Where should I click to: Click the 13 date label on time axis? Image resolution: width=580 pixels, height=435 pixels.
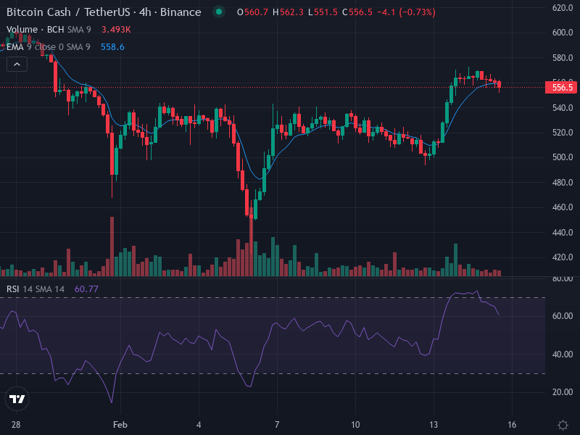tap(434, 423)
